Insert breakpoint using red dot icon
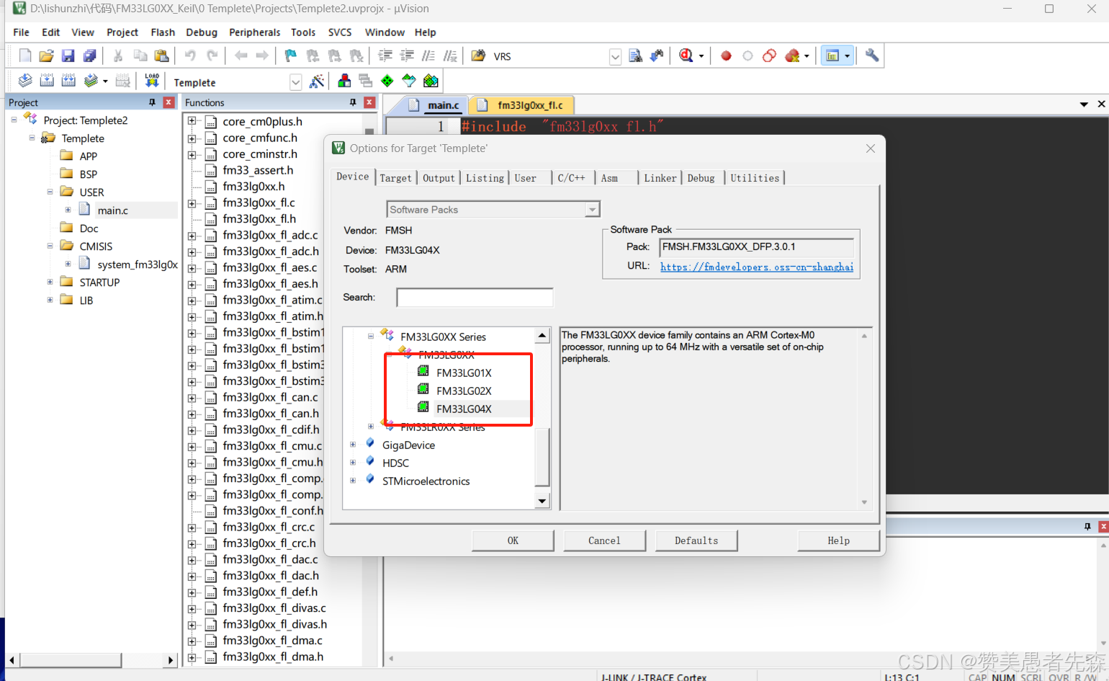 pos(726,55)
